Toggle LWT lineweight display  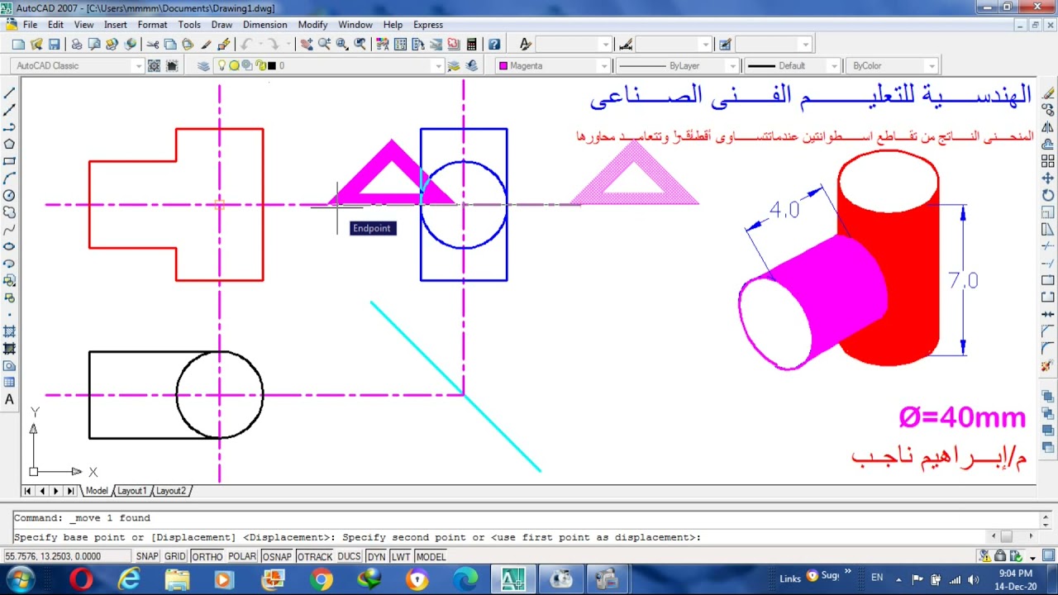pyautogui.click(x=400, y=557)
